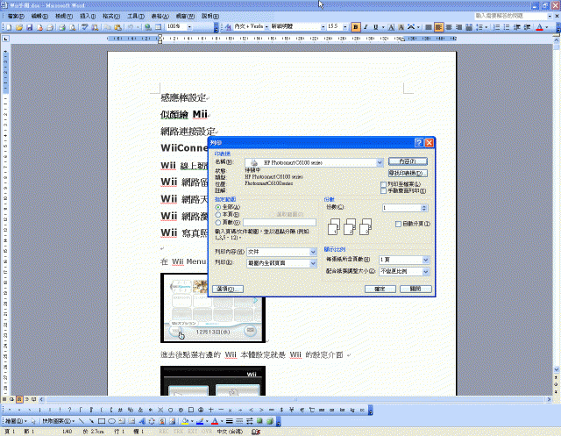Viewport: 561px width, 436px height.
Task: Click the Paste clipboard icon
Action: point(117,27)
